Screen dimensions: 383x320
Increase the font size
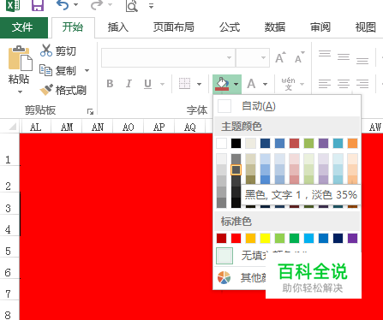(280, 57)
